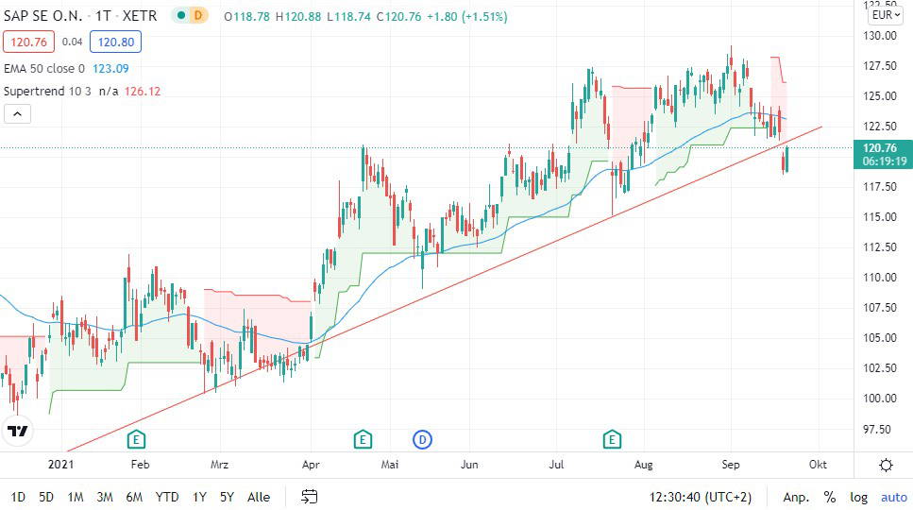Select the EMA 50 close indicator legend
Image resolution: width=913 pixels, height=510 pixels.
pyautogui.click(x=44, y=69)
